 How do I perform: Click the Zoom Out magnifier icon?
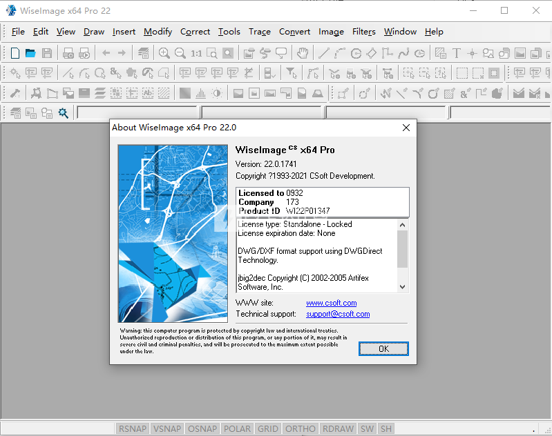tap(180, 53)
